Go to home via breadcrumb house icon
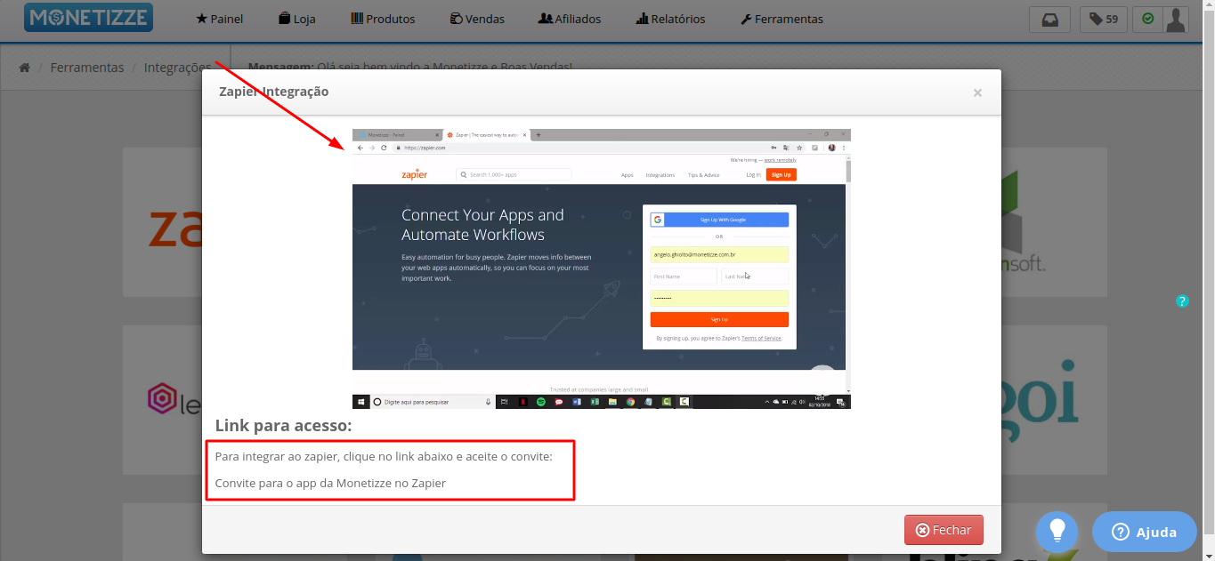This screenshot has height=561, width=1215. click(25, 68)
